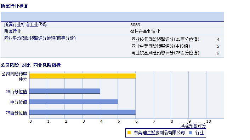Click the 同业中等风险预警评分(中位值) label
The image size is (250, 140).
161,46
